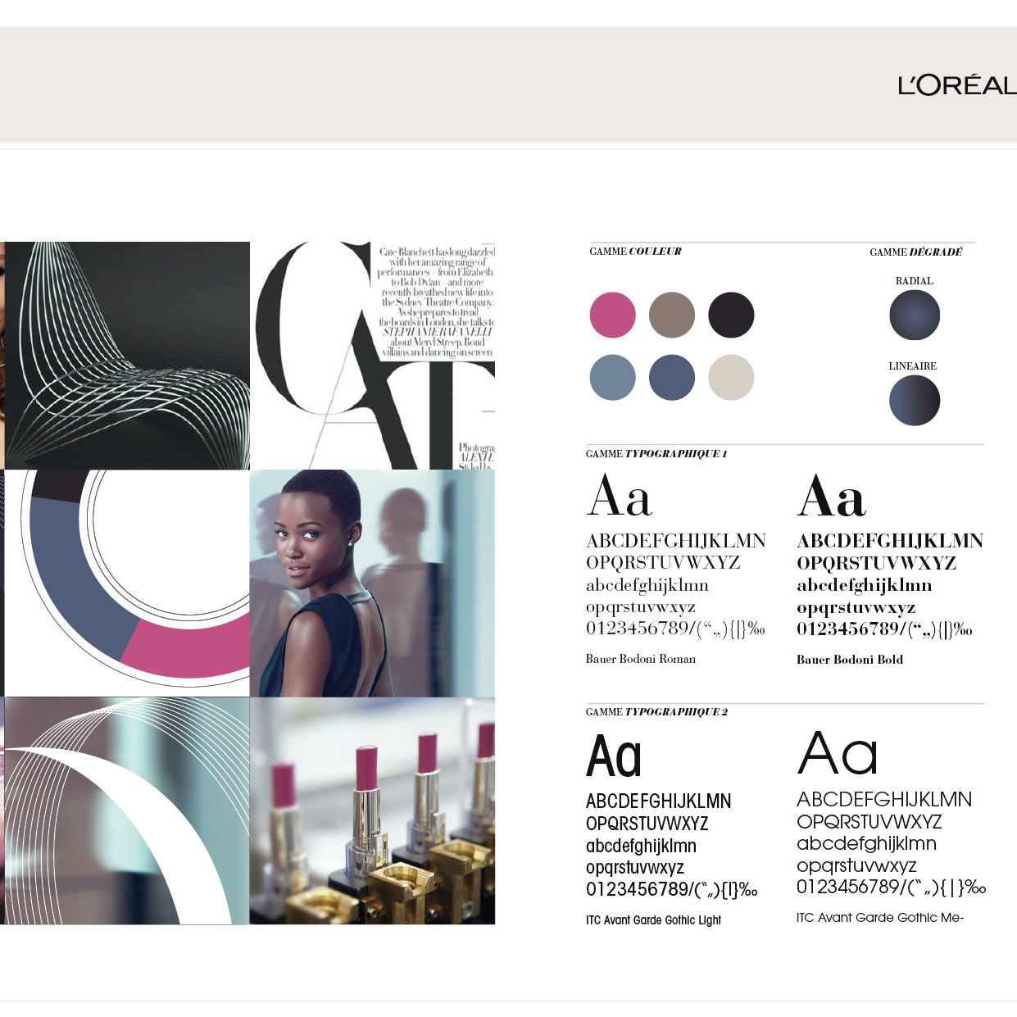Open the wire chair sculpture image
This screenshot has height=1017, width=1017.
[x=127, y=356]
